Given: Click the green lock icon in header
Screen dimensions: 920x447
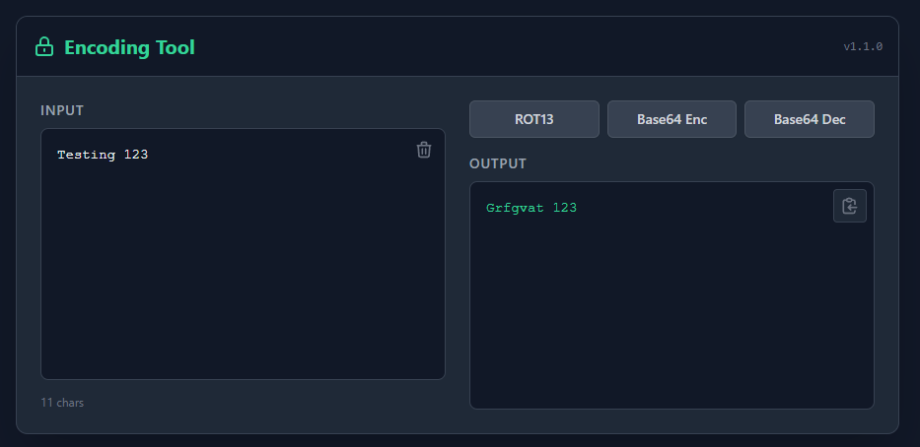Looking at the screenshot, I should click(x=43, y=47).
